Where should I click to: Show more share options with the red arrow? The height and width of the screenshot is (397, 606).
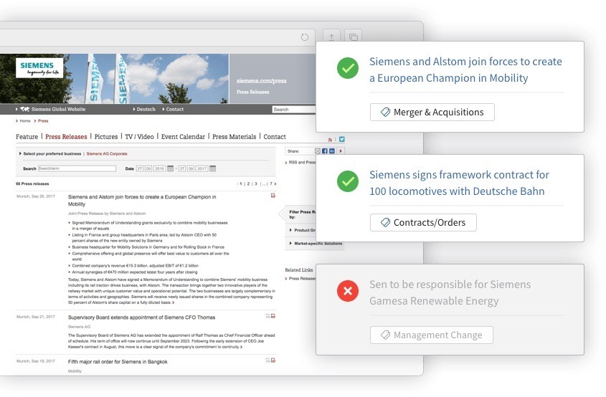click(x=341, y=151)
